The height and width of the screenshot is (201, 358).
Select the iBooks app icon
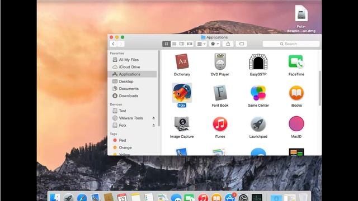coord(296,93)
